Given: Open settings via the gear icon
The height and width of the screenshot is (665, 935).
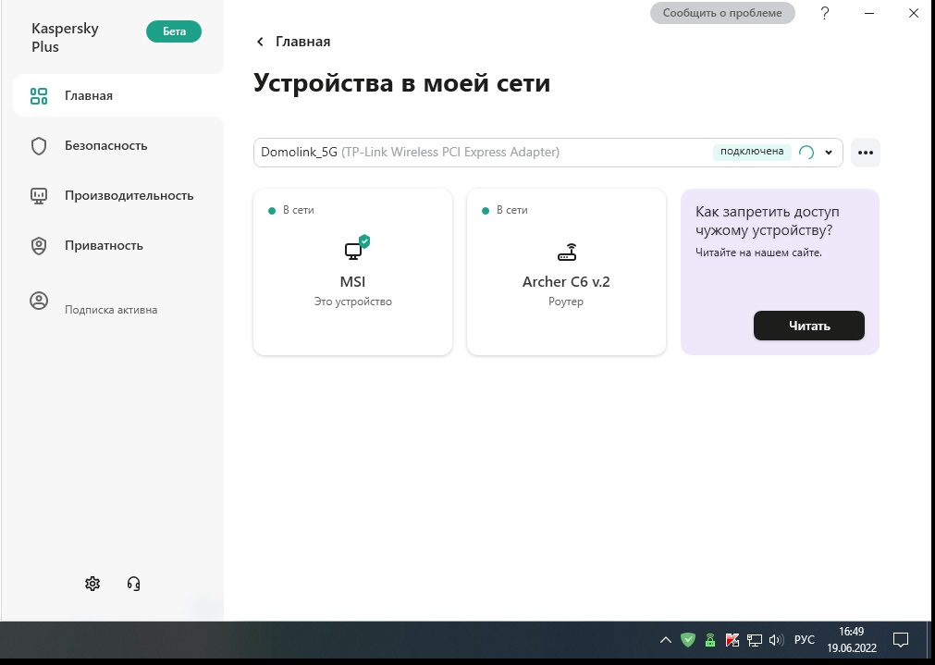Looking at the screenshot, I should point(92,584).
